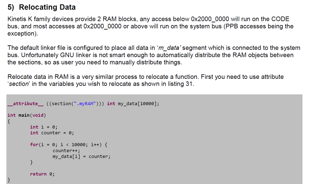The height and width of the screenshot is (184, 317).
Task: Click the closing brace of main function
Action: (9, 180)
